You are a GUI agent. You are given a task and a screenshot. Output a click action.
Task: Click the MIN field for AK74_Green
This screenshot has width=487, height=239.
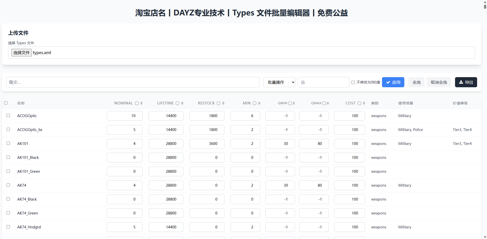pos(245,213)
